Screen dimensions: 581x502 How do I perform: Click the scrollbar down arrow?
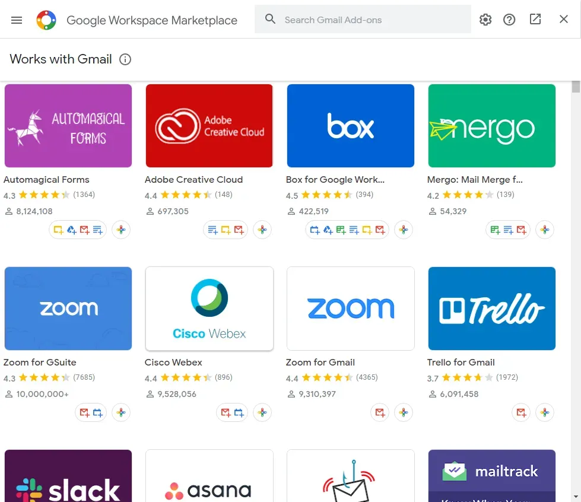click(576, 497)
